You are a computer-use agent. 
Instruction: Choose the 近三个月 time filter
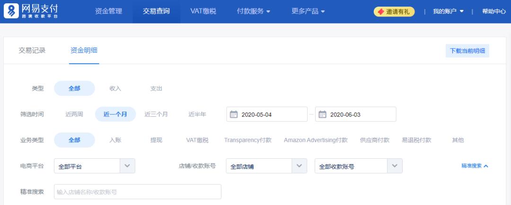pyautogui.click(x=156, y=114)
